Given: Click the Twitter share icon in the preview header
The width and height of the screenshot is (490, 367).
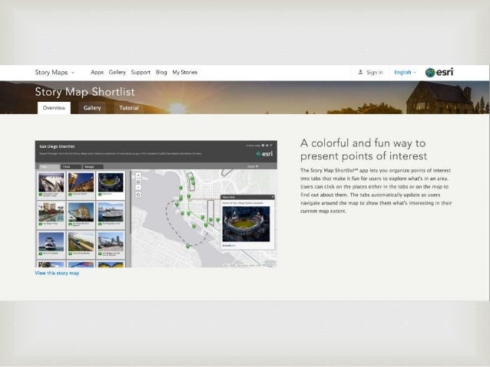Looking at the screenshot, I should click(x=267, y=146).
